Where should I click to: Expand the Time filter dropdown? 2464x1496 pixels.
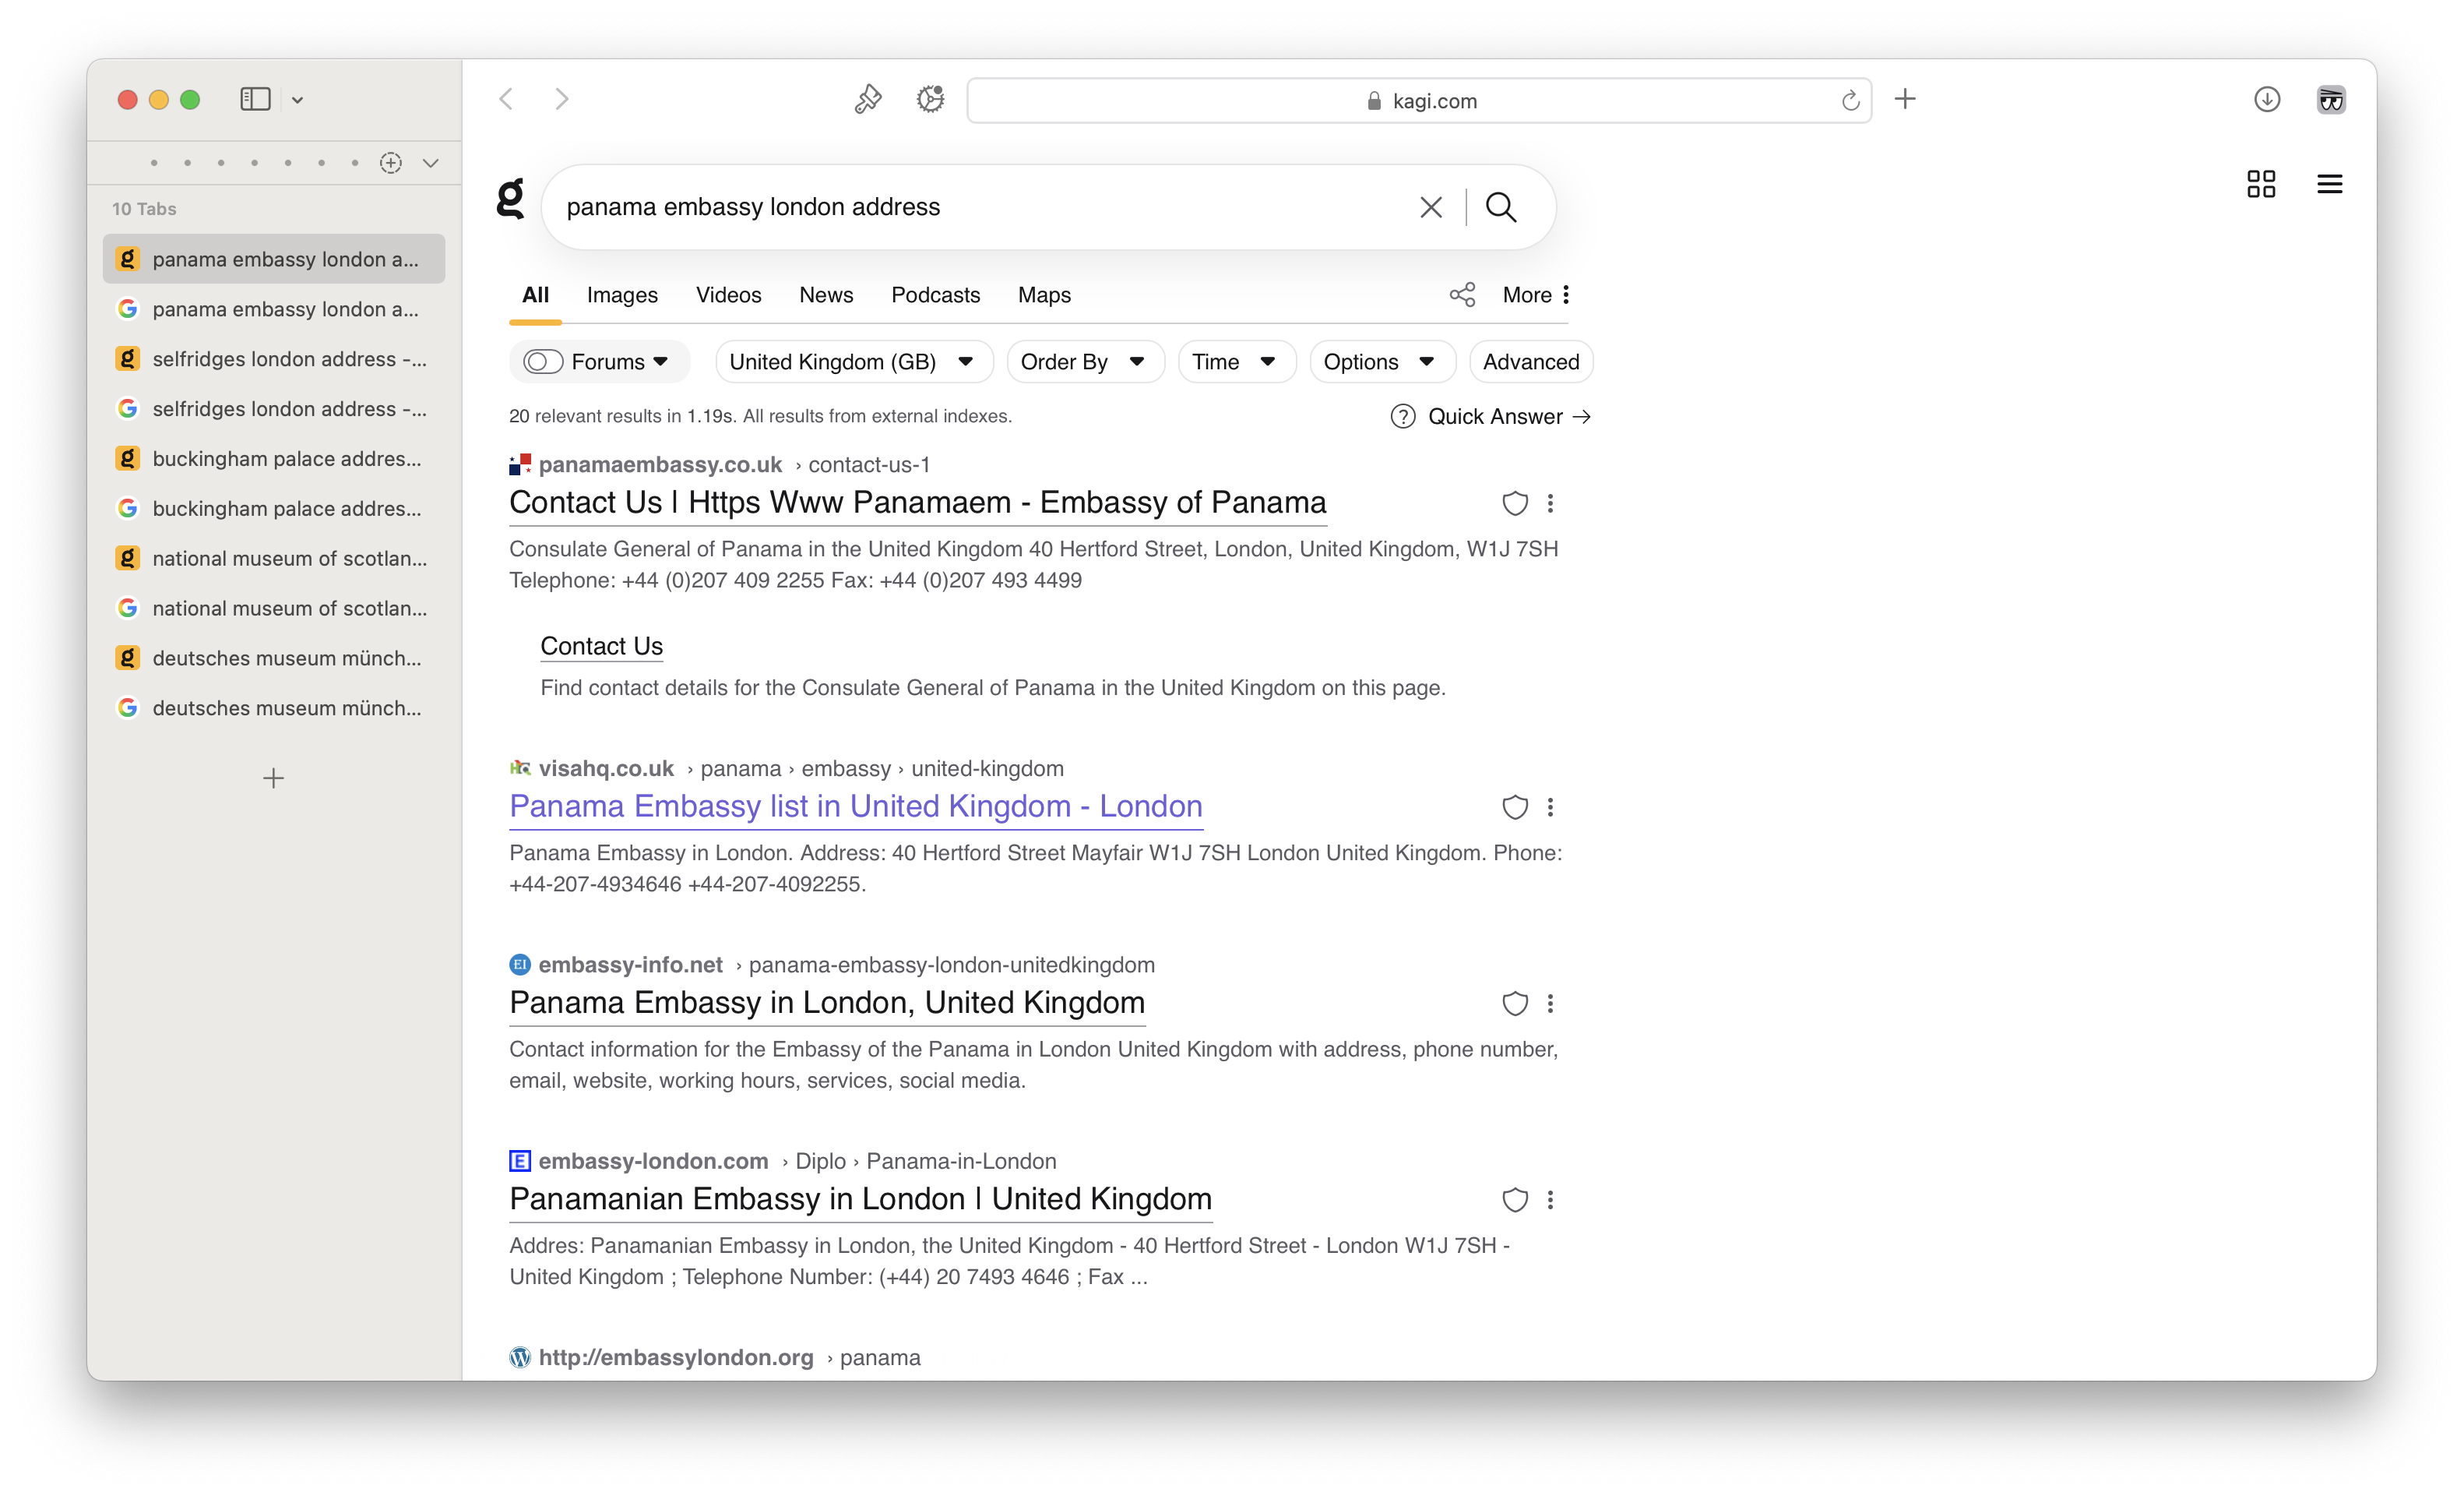[x=1234, y=362]
